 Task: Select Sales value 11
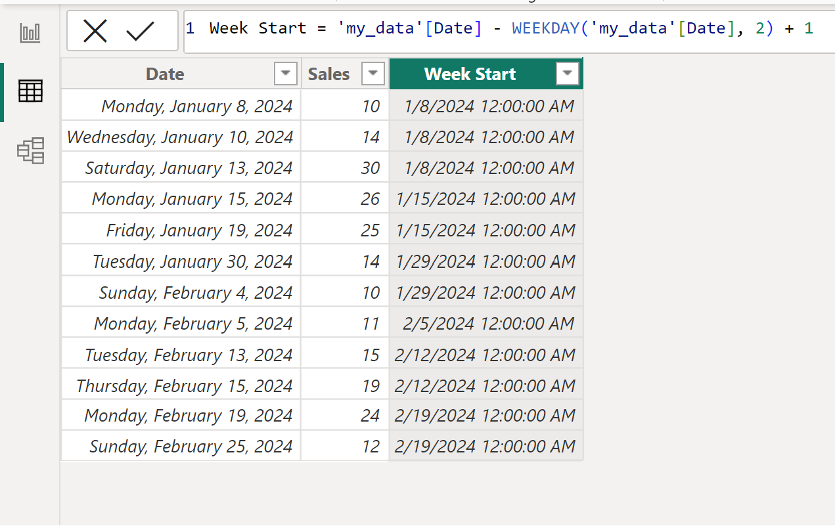coord(344,323)
